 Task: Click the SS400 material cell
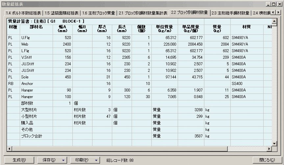pos(247,84)
